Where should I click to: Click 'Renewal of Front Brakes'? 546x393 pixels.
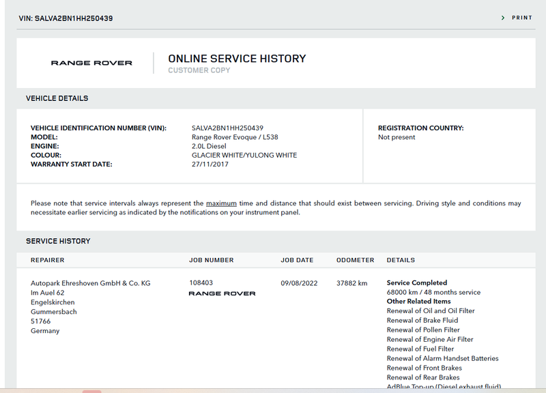[424, 368]
